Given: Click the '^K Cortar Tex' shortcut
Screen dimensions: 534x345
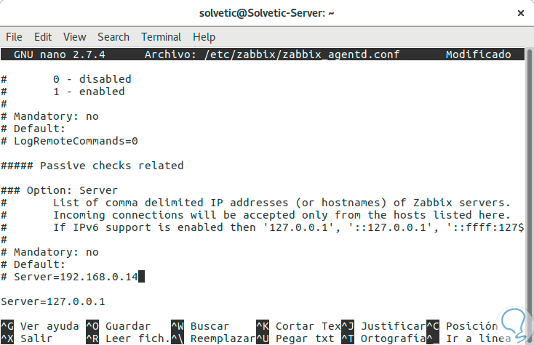Looking at the screenshot, I should pos(299,326).
